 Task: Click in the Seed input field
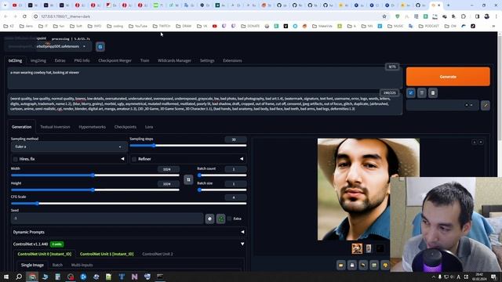(x=107, y=219)
